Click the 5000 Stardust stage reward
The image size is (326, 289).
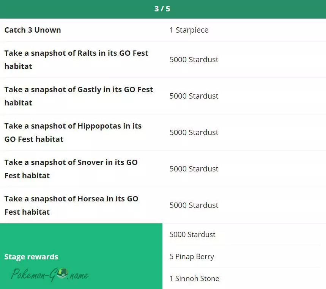coord(192,234)
